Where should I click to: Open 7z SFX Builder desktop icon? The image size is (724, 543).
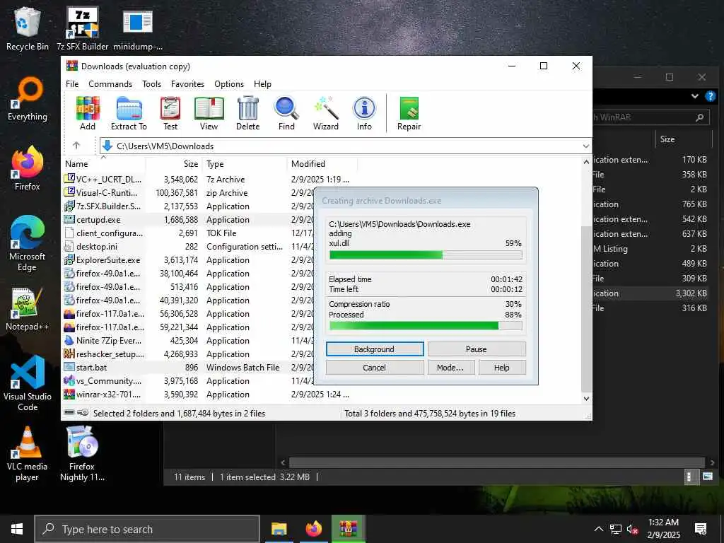tap(82, 28)
